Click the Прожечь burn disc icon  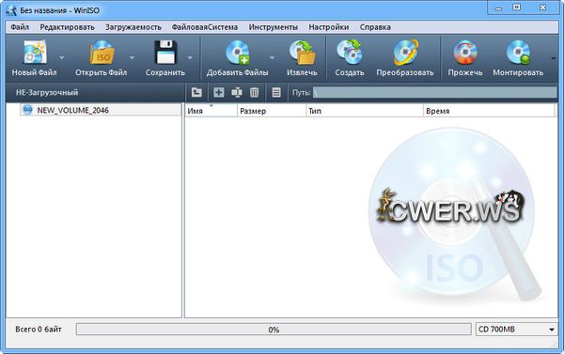(465, 53)
